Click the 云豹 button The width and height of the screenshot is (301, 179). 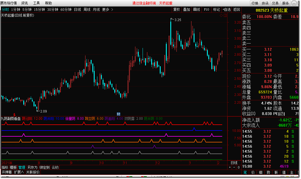[x=55, y=167]
